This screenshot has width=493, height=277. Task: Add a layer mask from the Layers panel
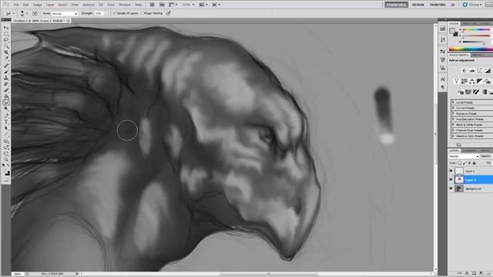(x=475, y=273)
